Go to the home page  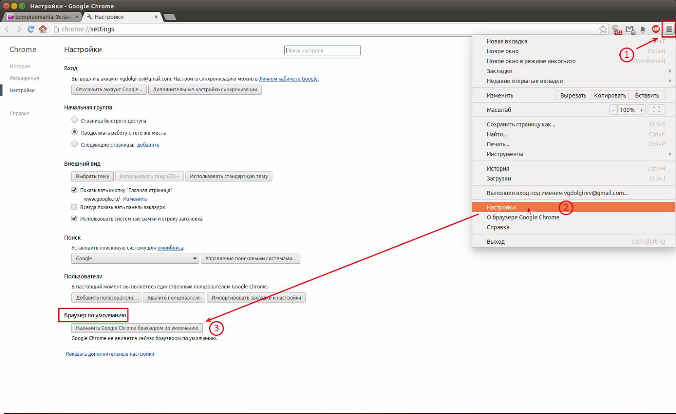click(x=43, y=29)
